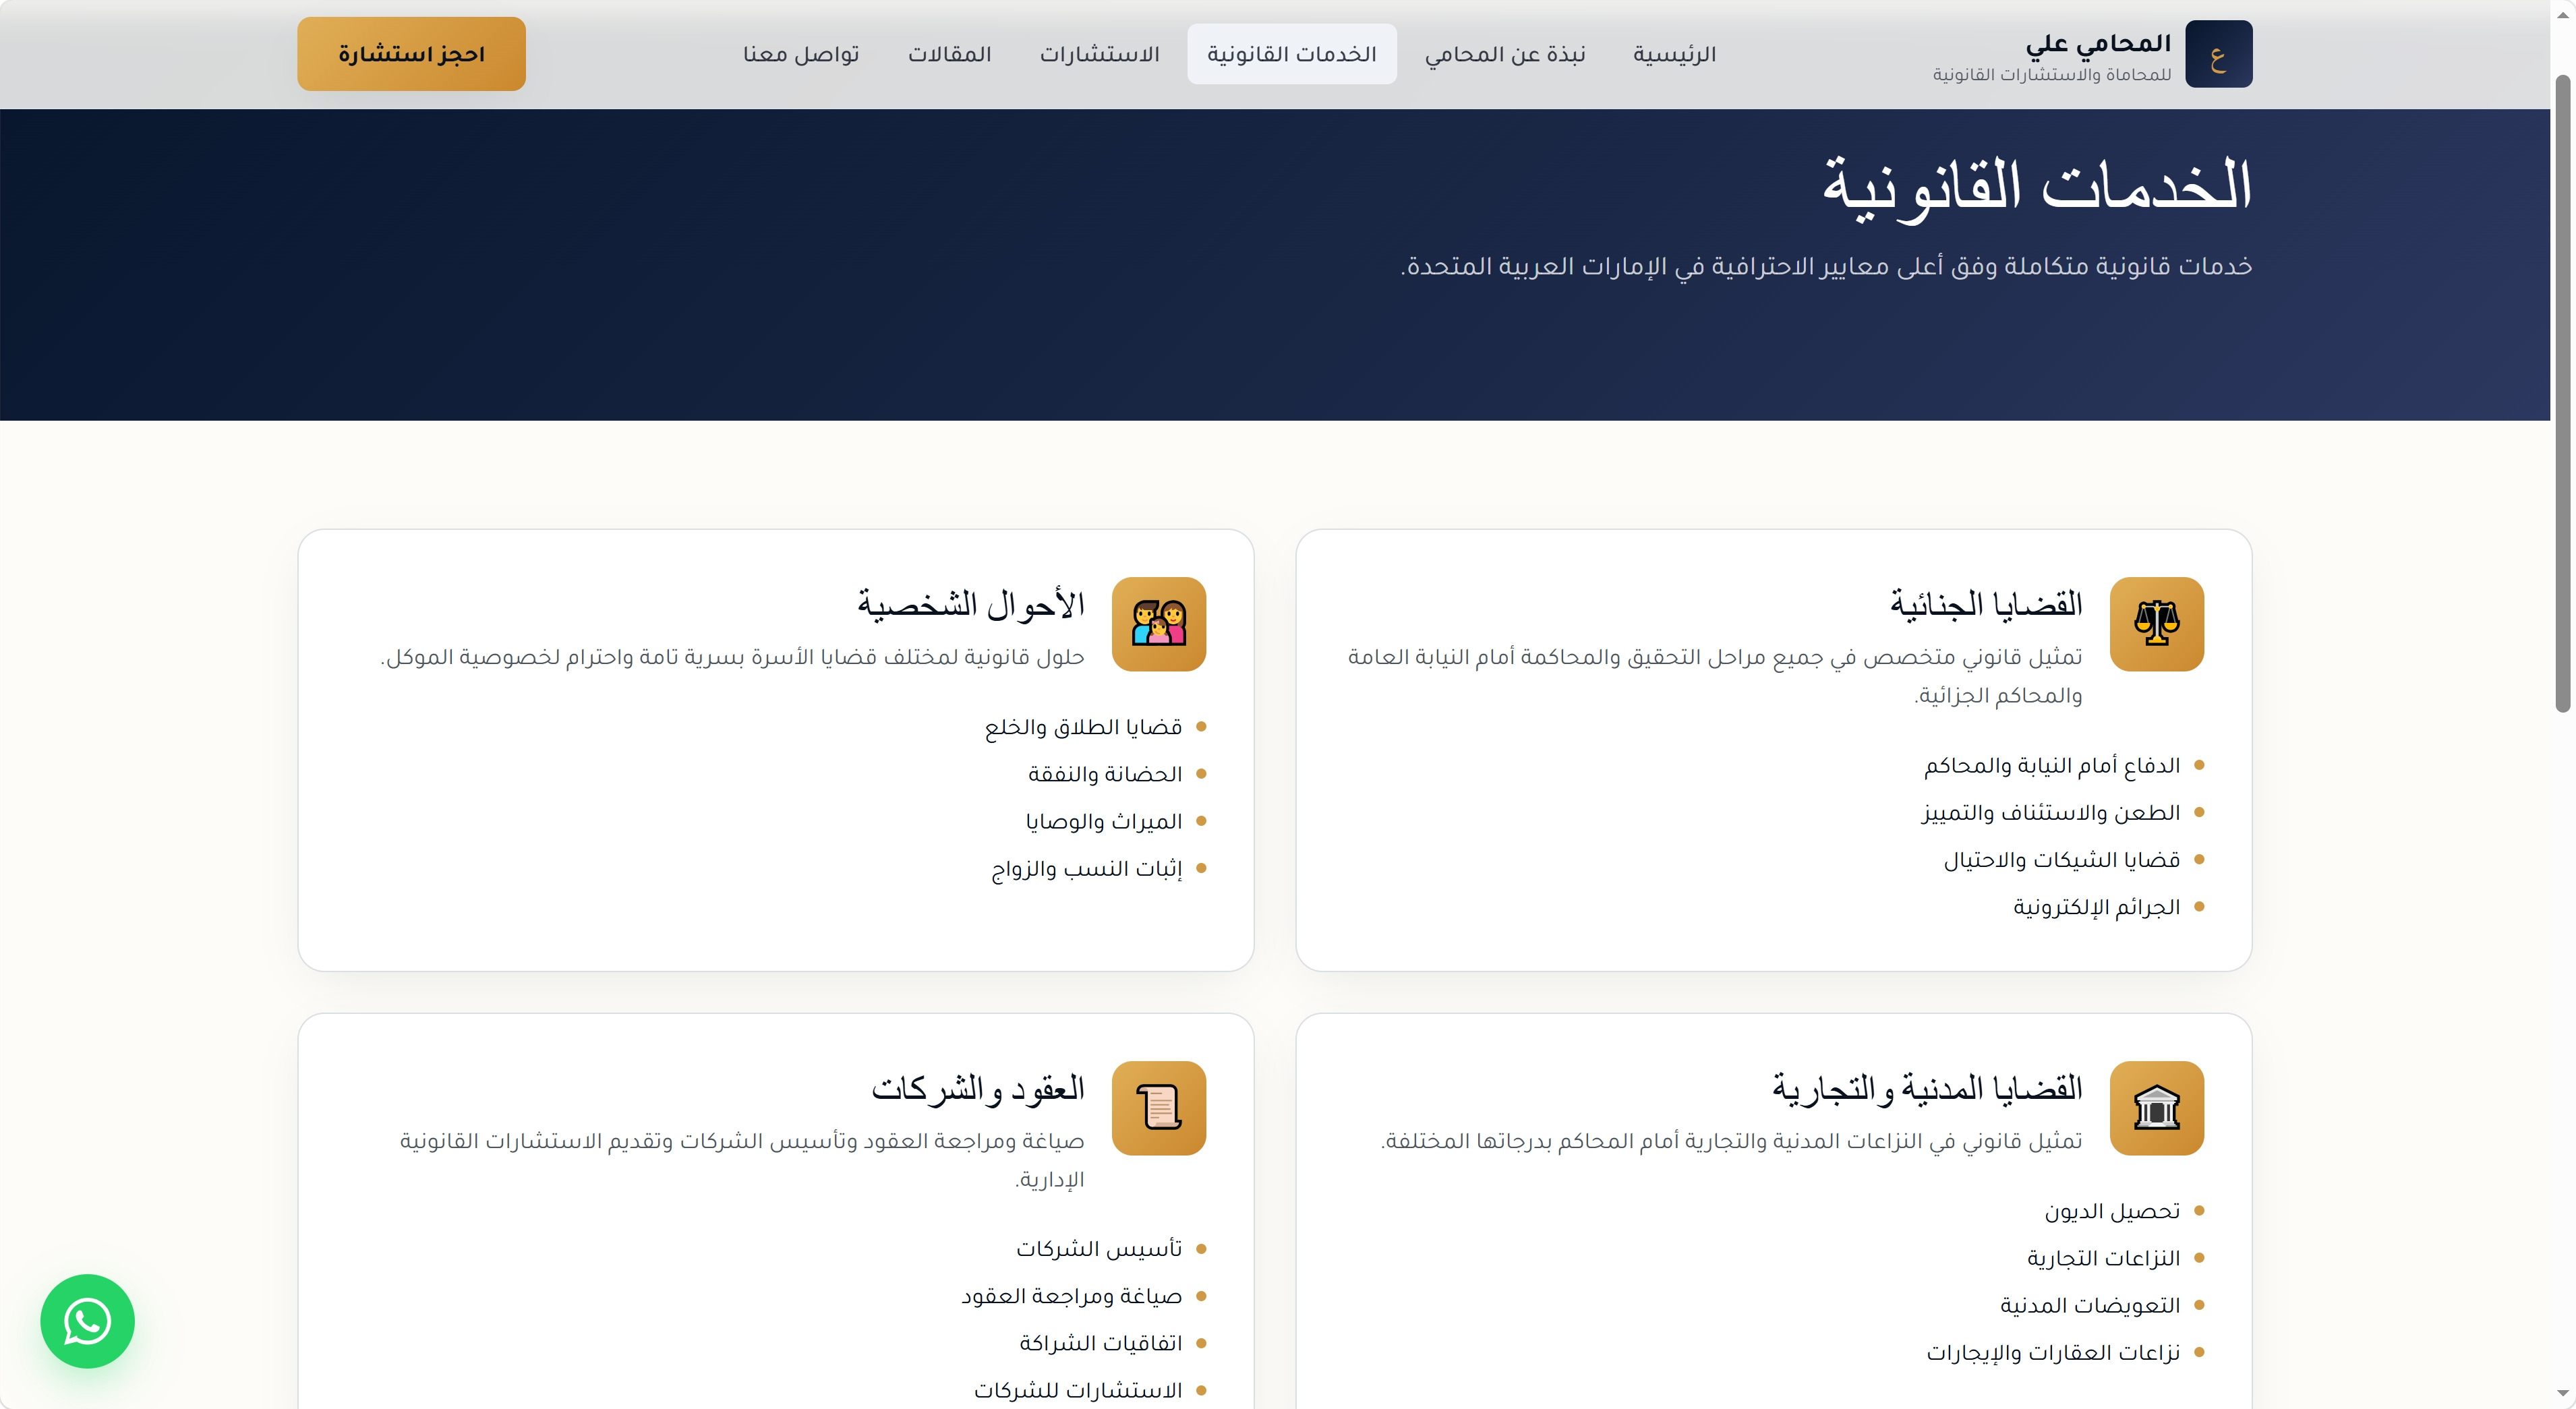Click the scales icon for القضايا الجنائية

click(x=2156, y=623)
